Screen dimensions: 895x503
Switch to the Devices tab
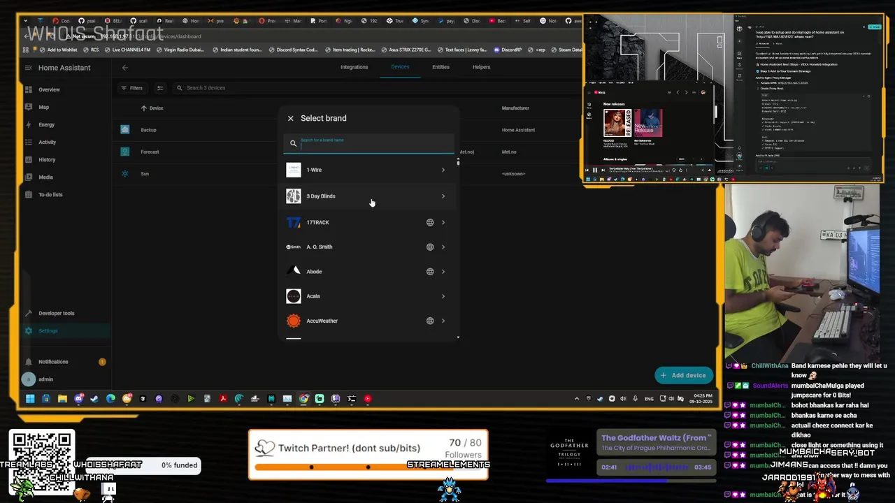coord(400,67)
